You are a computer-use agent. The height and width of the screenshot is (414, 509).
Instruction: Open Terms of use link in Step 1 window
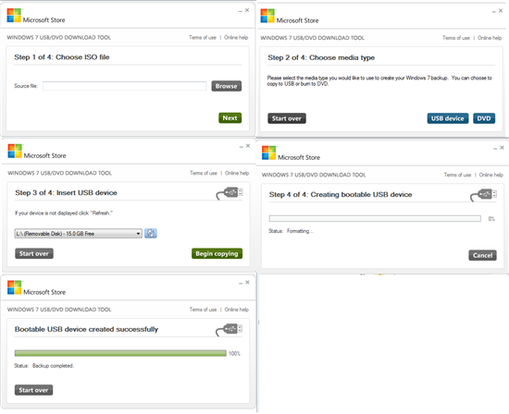pos(203,38)
